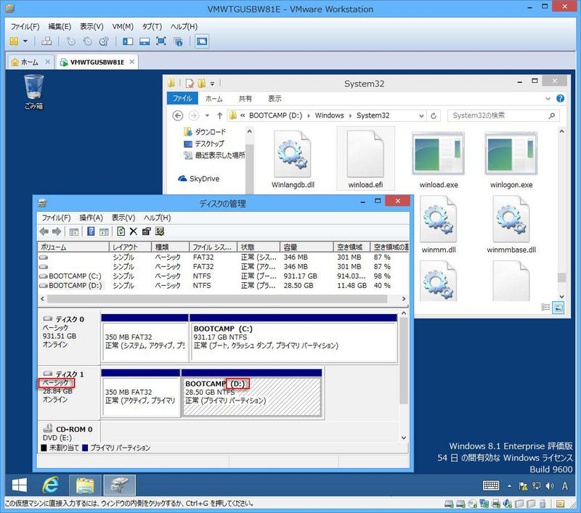Open Quick Access Toolbar customize dropdown in Explorer
The width and height of the screenshot is (581, 513).
212,83
